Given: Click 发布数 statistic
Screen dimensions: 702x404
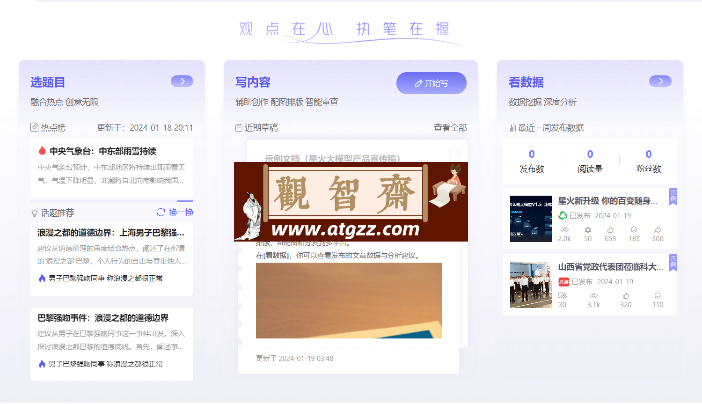Looking at the screenshot, I should 532,162.
